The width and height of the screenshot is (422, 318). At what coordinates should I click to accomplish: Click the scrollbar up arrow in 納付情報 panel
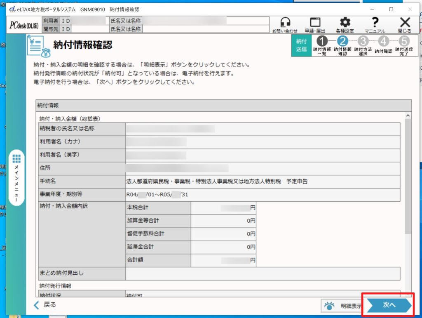coord(408,116)
